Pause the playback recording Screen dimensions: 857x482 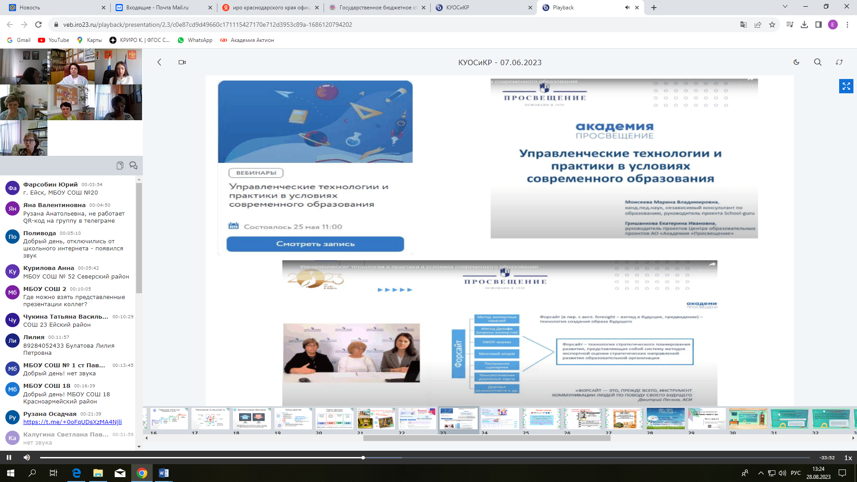coord(8,457)
